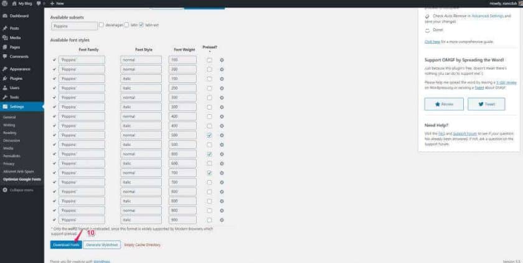Remove the italic 900 font row
The image size is (523, 263).
tap(222, 220)
